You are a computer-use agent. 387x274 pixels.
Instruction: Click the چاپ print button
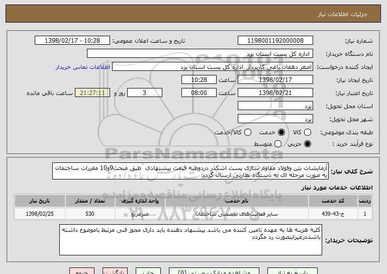[148, 271]
